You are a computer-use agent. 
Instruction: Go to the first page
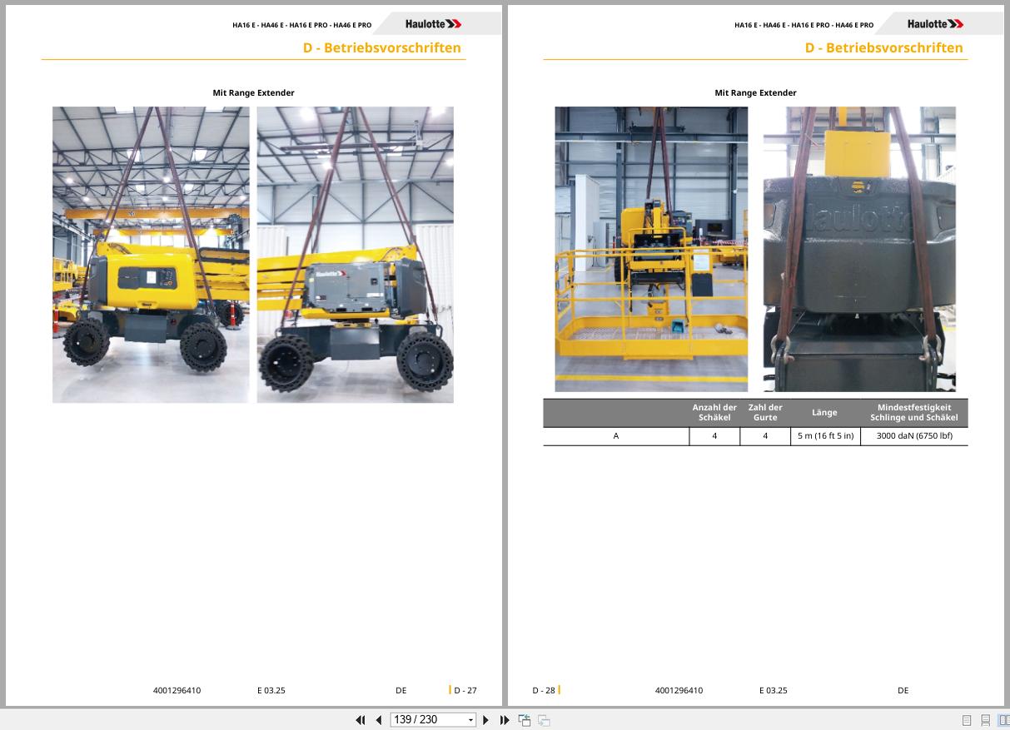pyautogui.click(x=361, y=720)
